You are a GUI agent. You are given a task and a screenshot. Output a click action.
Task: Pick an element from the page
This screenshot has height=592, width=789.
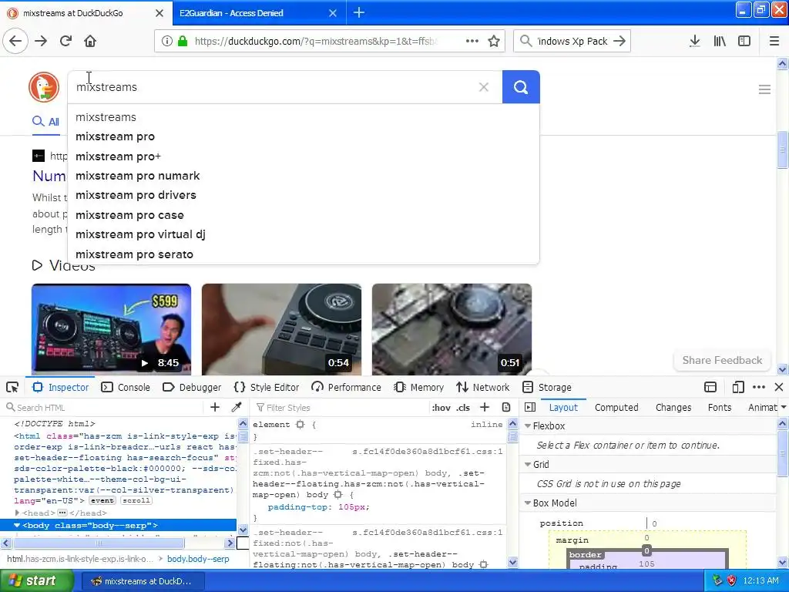pos(12,387)
